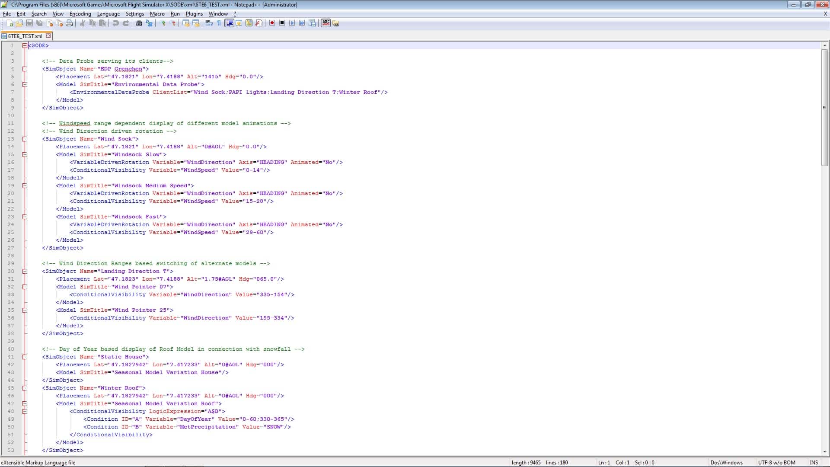Toggle the indent guide button
The image size is (830, 467).
coord(229,23)
